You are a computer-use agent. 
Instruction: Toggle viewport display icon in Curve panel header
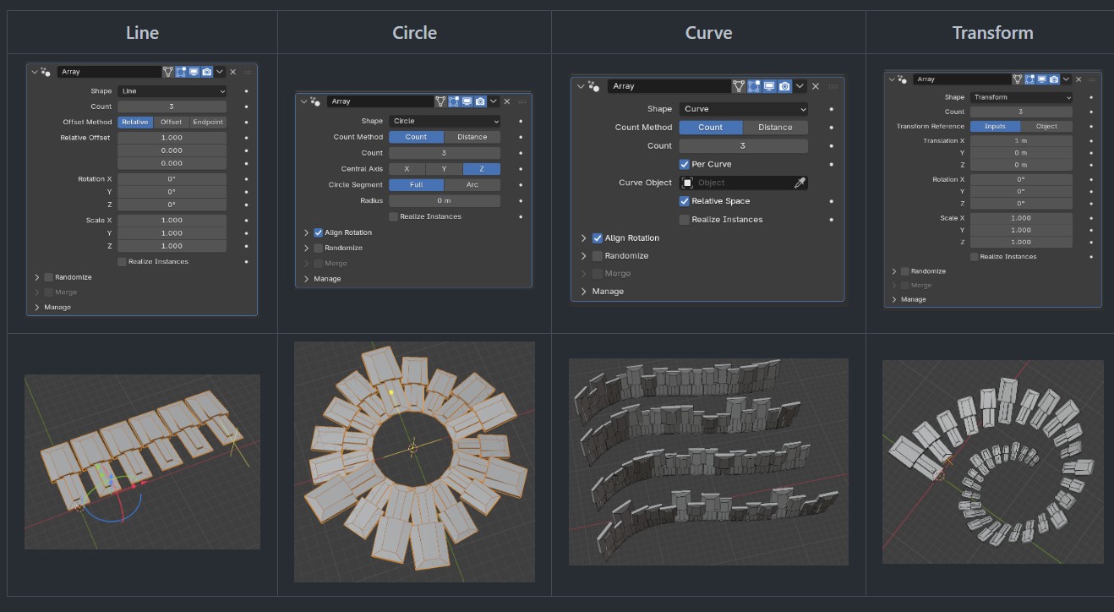tap(769, 86)
